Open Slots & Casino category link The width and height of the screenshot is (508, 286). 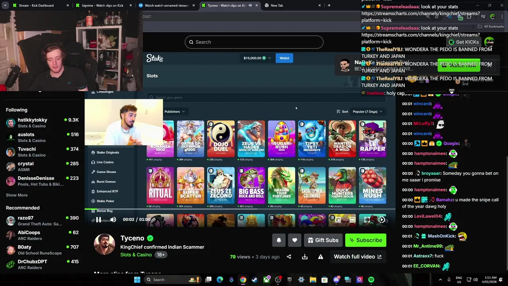pos(136,255)
